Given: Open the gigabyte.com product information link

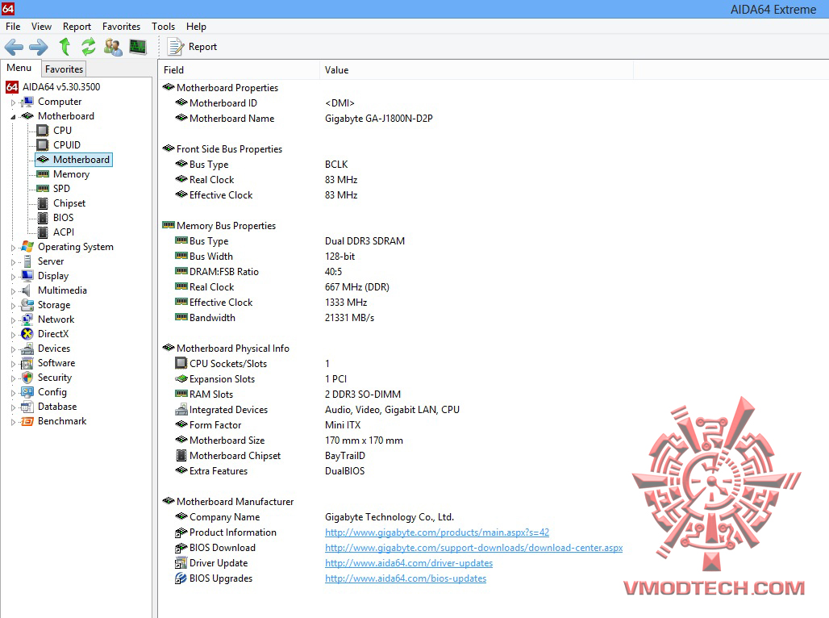Looking at the screenshot, I should [437, 532].
